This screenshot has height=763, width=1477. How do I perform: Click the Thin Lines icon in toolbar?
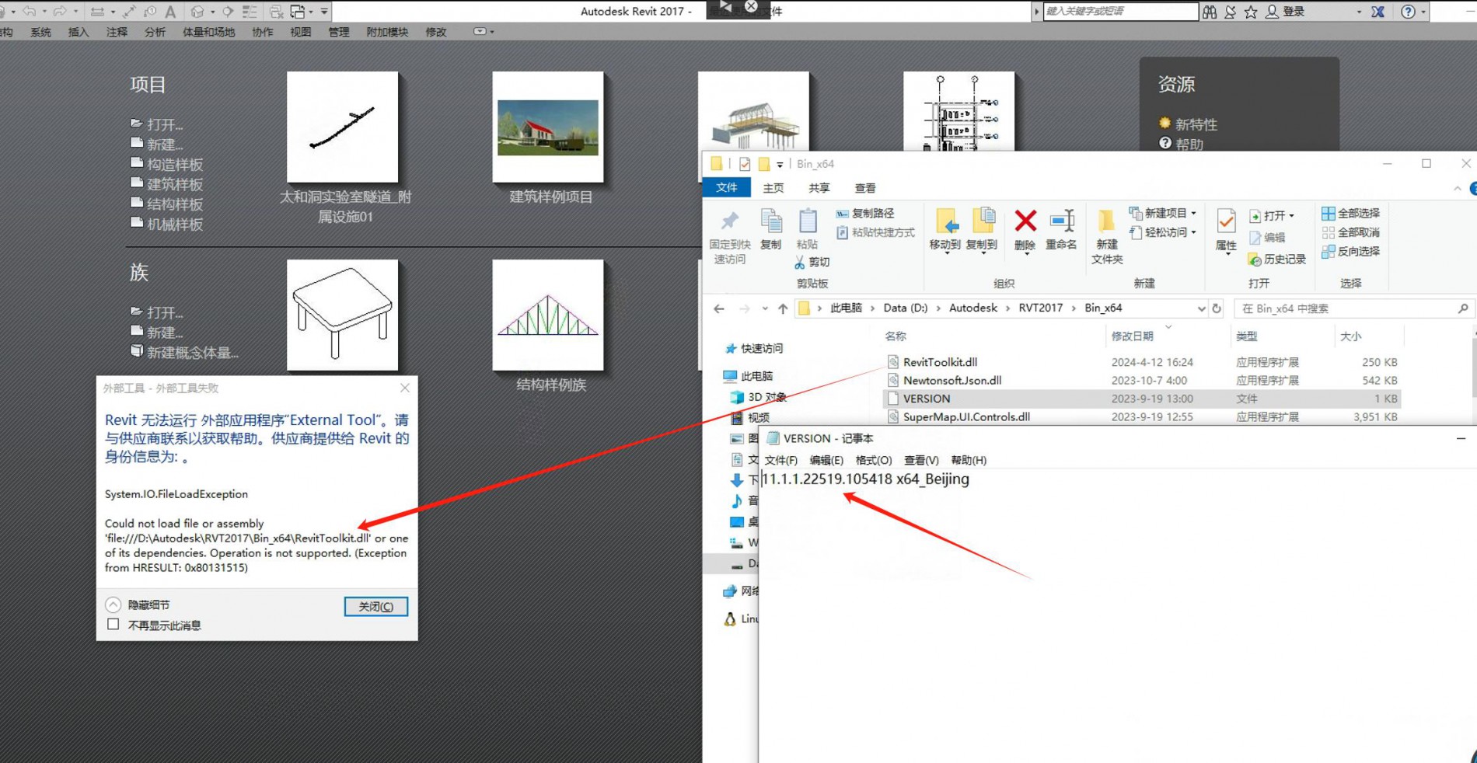point(250,11)
